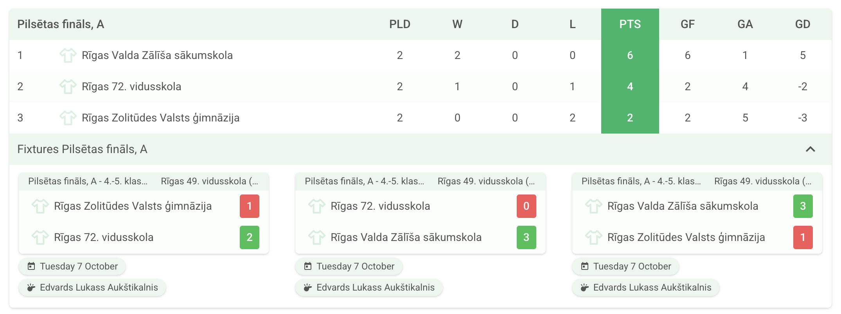Image resolution: width=841 pixels, height=314 pixels.
Task: Click calendar icon on first fixture's date chip
Action: coord(31,266)
